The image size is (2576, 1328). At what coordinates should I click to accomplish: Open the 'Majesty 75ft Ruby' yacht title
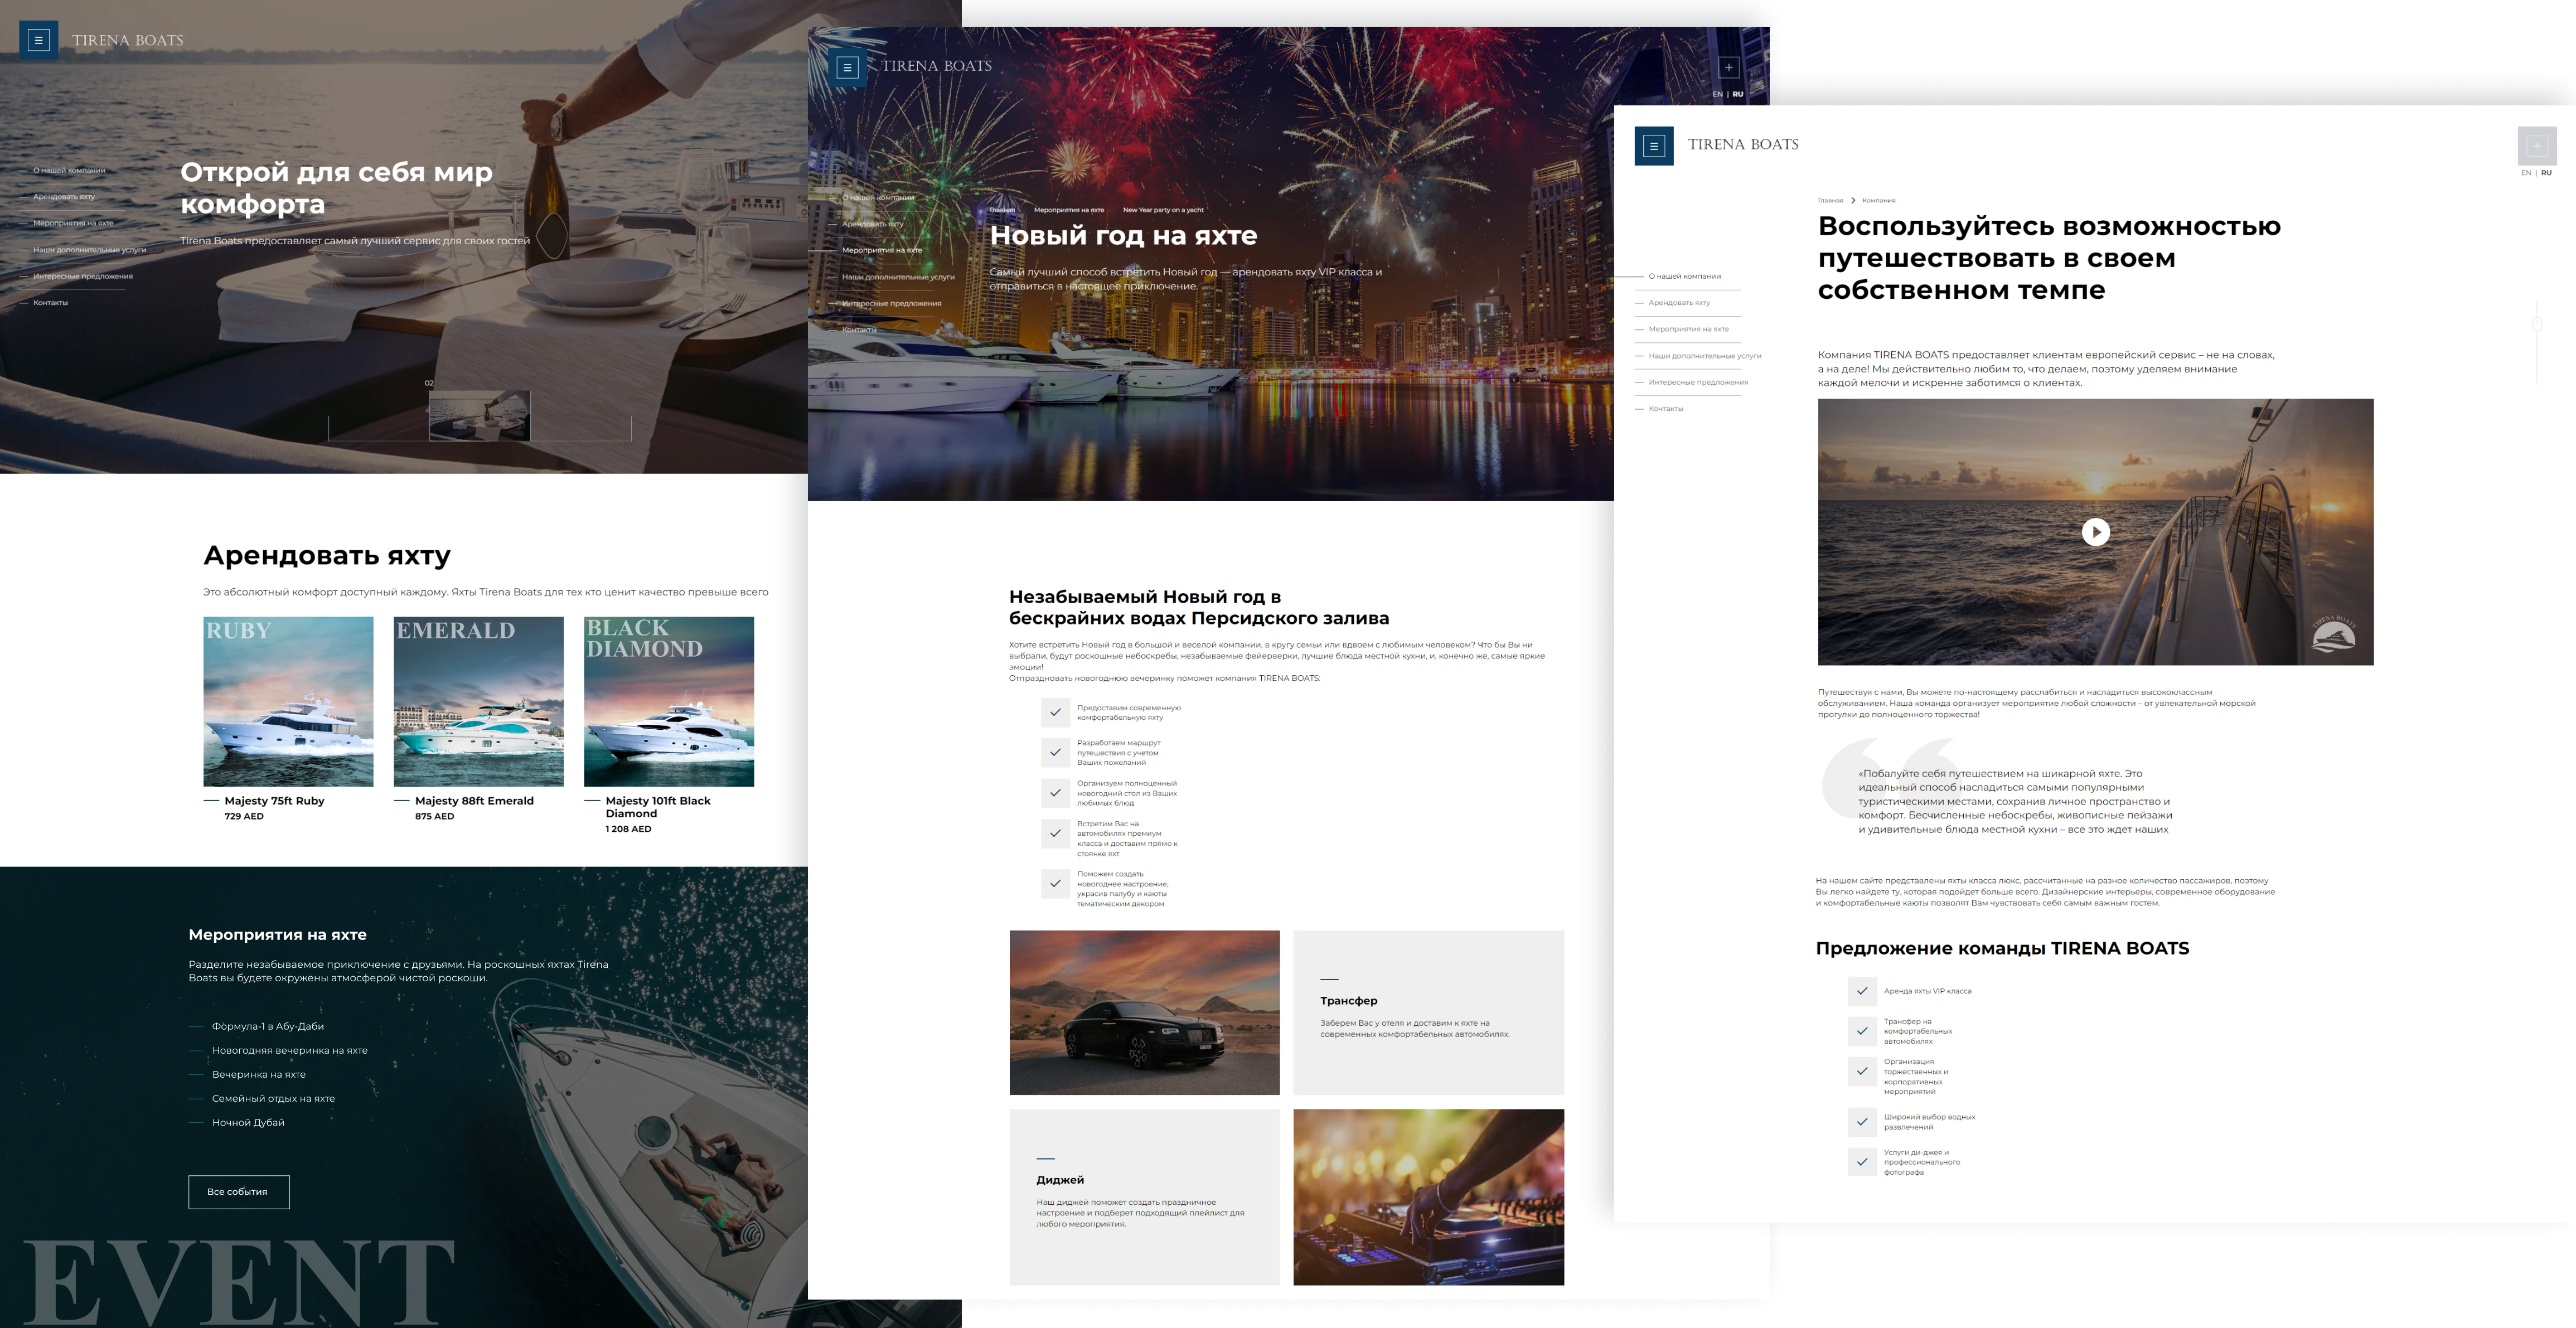point(274,801)
